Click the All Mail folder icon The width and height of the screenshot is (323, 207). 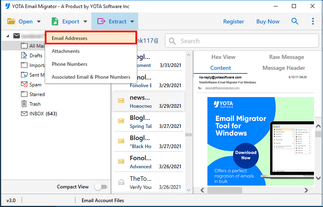coord(24,46)
